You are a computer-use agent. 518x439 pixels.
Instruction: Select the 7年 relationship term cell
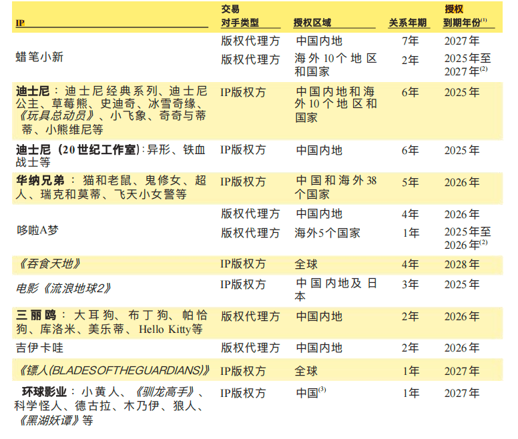(411, 41)
